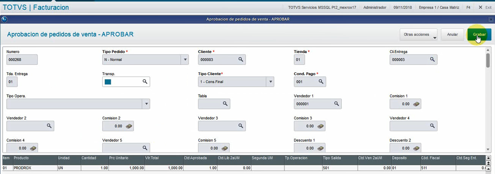Select the UN unit cell
The width and height of the screenshot is (495, 174).
[x=69, y=167]
